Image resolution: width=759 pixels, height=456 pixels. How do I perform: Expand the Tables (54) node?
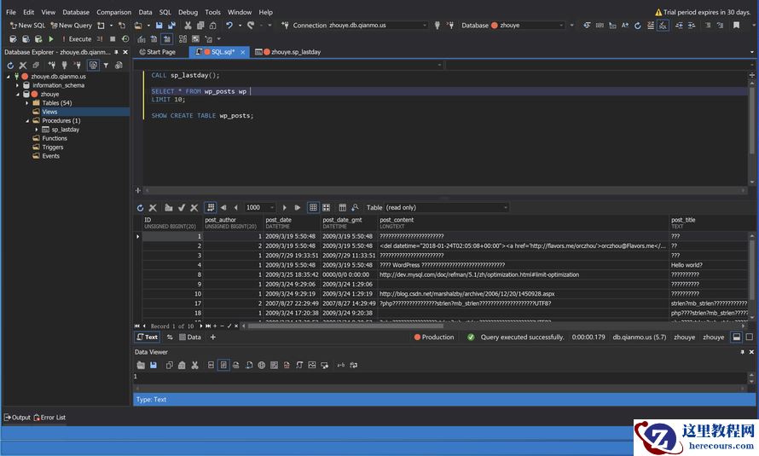click(26, 103)
